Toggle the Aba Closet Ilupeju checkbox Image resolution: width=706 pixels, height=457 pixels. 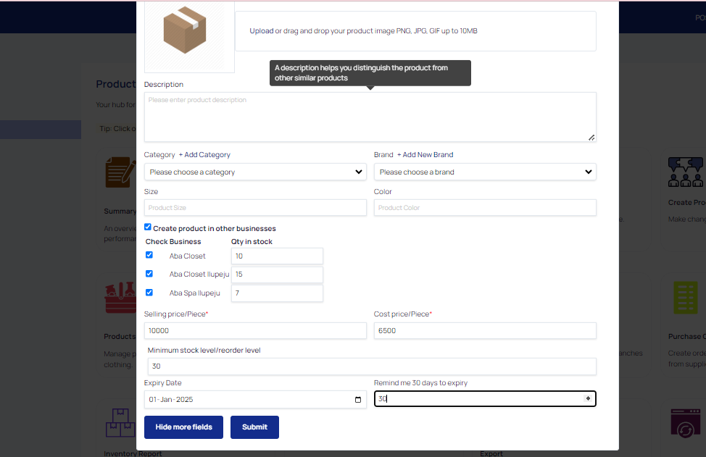pyautogui.click(x=149, y=274)
